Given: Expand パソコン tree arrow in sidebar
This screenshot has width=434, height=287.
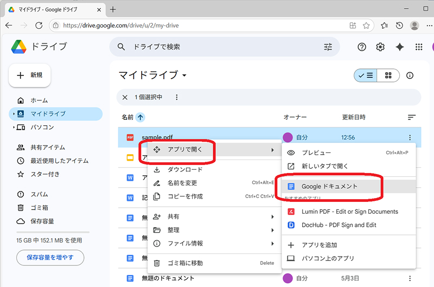Looking at the screenshot, I should pyautogui.click(x=14, y=127).
